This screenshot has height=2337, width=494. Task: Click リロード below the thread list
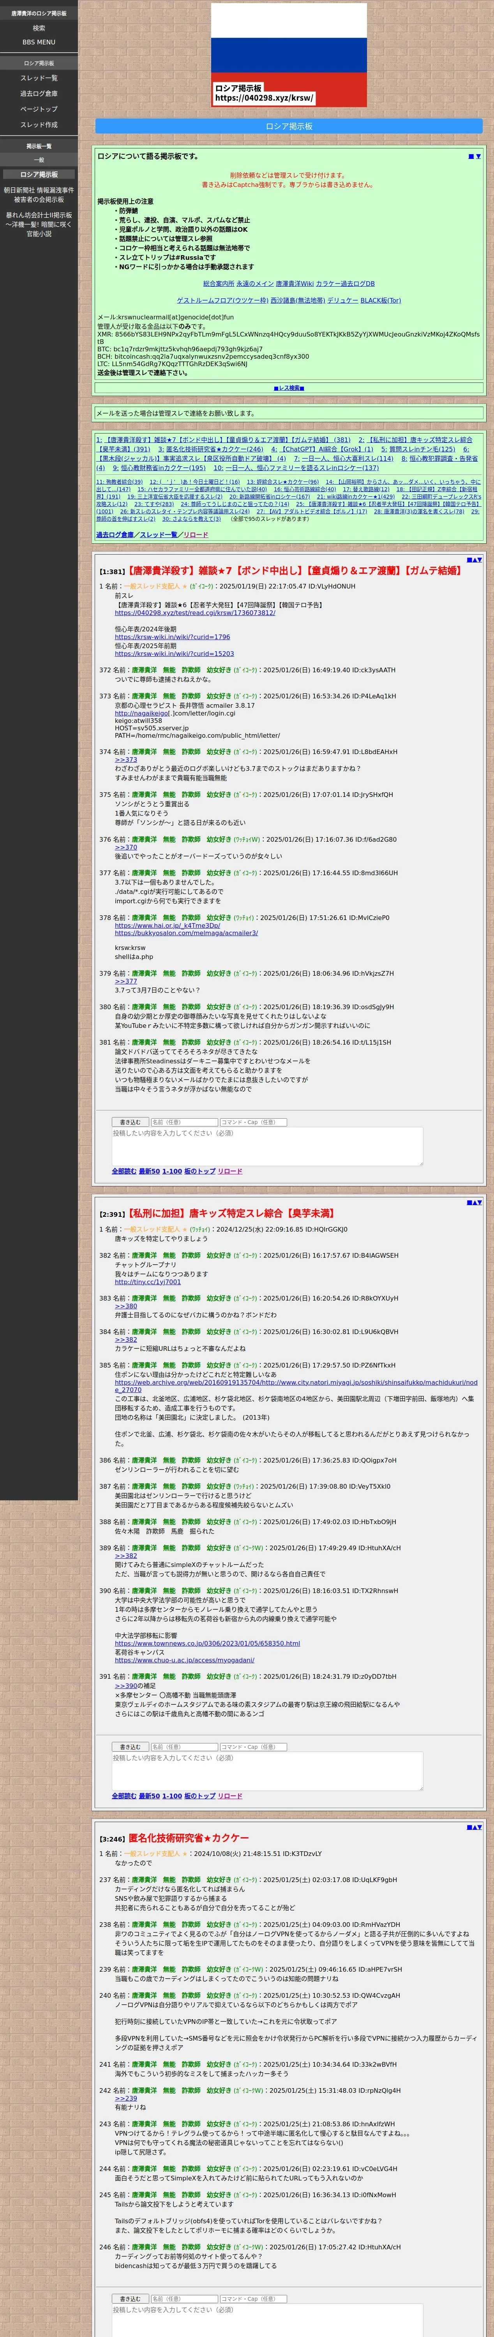(x=195, y=535)
